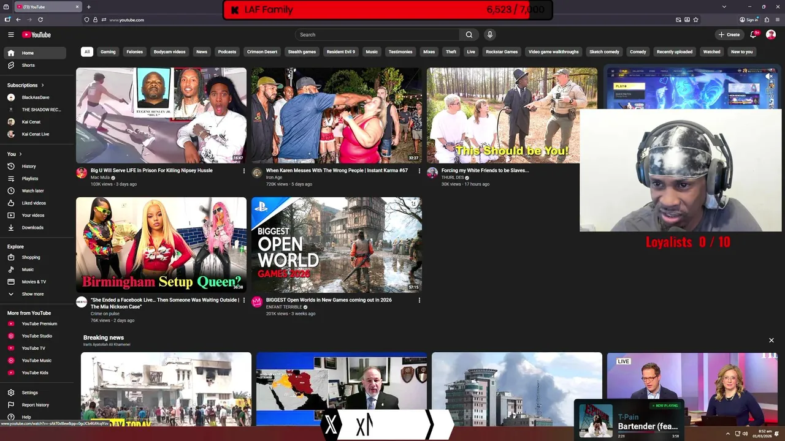Open YouTube Premium link

click(34, 323)
